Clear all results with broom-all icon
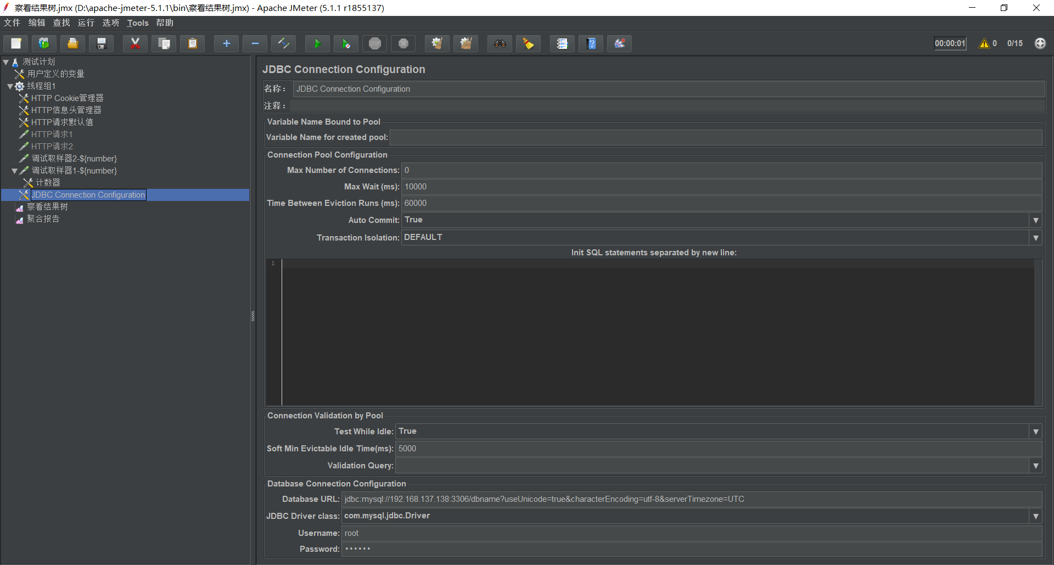 pos(466,43)
